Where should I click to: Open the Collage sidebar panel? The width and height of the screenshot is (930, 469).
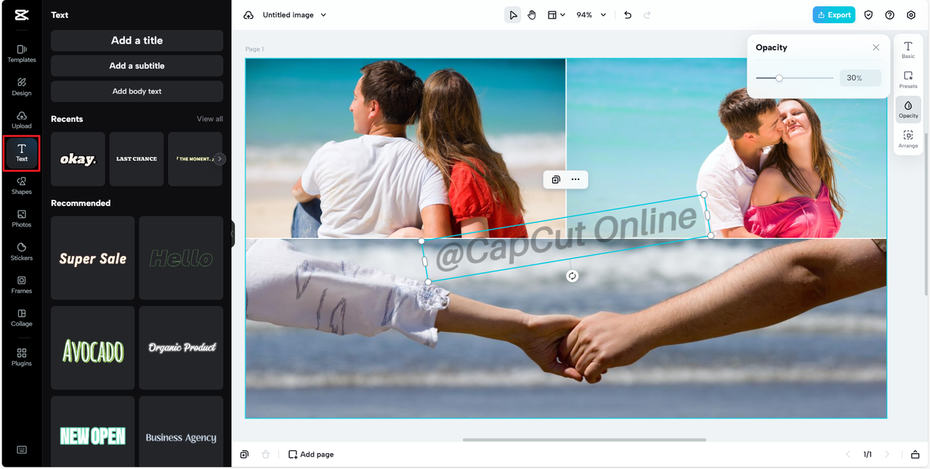[22, 318]
